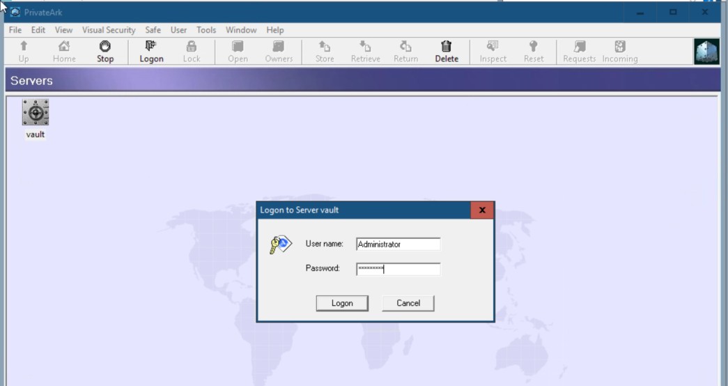
Task: Click the Logon to Server vault title
Action: coord(299,210)
